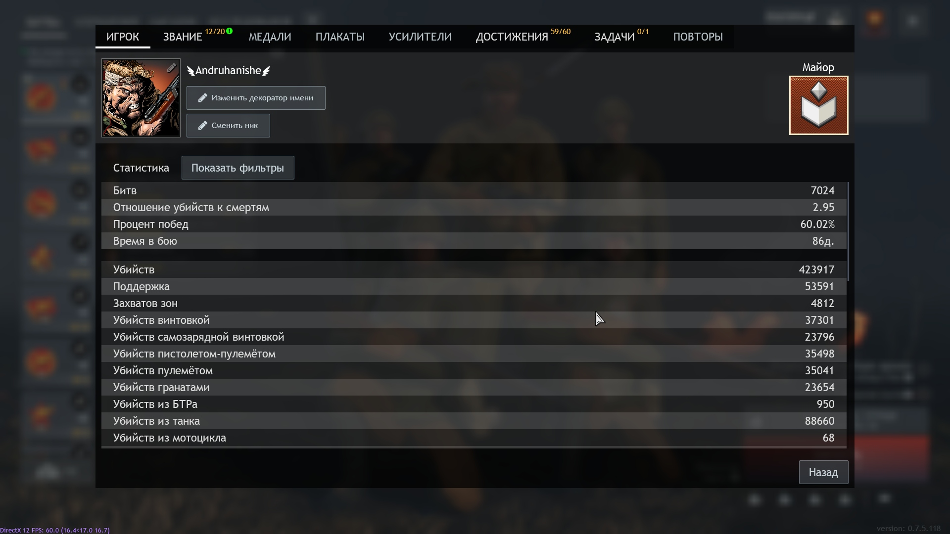The width and height of the screenshot is (950, 534).
Task: Select Убийств самозарядной винтовкой row label
Action: [x=199, y=337]
